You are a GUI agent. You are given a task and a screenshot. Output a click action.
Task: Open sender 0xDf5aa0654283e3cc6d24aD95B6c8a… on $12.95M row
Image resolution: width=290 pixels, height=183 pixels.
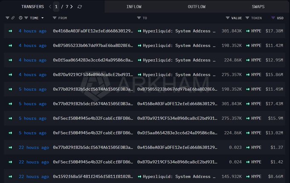click(x=93, y=60)
